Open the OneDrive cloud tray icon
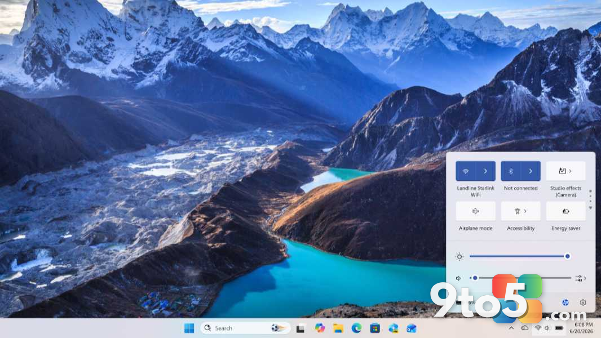 point(525,328)
